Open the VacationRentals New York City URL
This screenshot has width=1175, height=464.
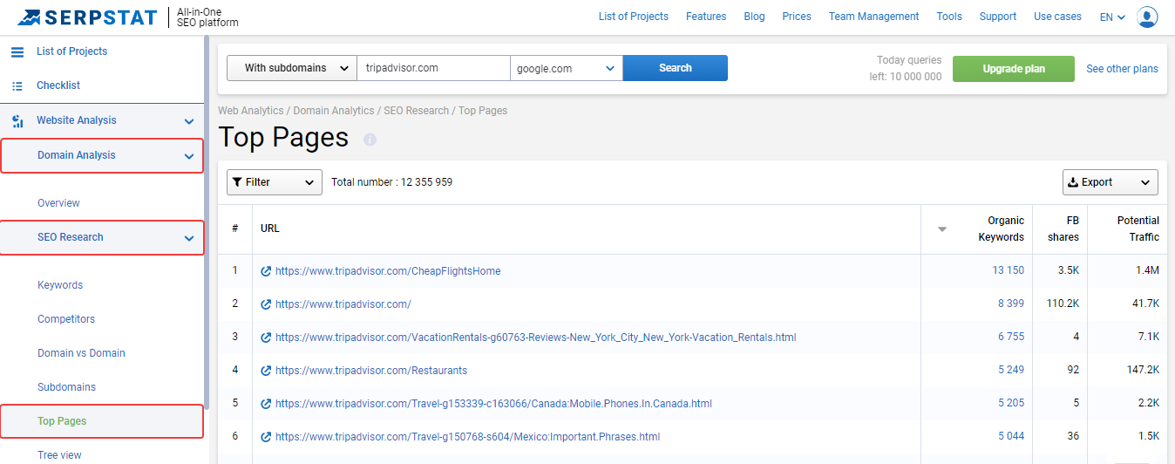(x=536, y=338)
